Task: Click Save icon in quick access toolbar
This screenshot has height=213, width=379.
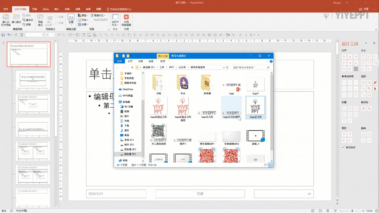Action: pyautogui.click(x=3, y=35)
